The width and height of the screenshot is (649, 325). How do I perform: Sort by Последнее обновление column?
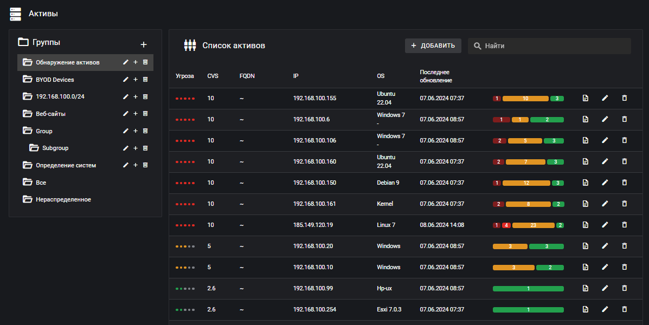pyautogui.click(x=435, y=76)
